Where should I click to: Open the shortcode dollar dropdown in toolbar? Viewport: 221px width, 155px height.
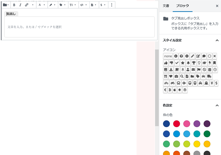click(103, 5)
